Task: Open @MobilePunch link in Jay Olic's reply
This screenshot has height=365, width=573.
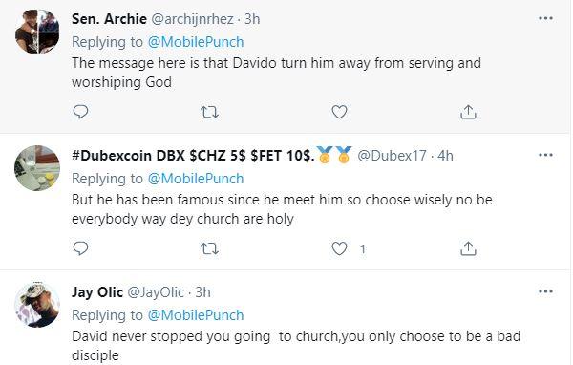Action: click(x=196, y=315)
